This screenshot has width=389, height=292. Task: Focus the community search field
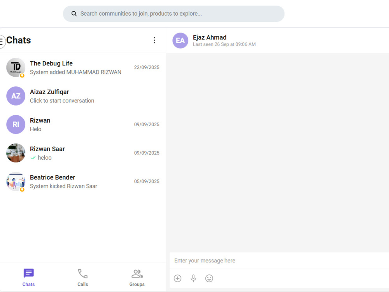pos(173,14)
